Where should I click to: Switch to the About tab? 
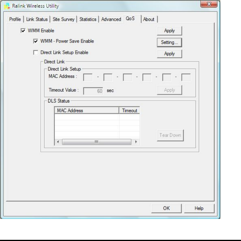(149, 20)
